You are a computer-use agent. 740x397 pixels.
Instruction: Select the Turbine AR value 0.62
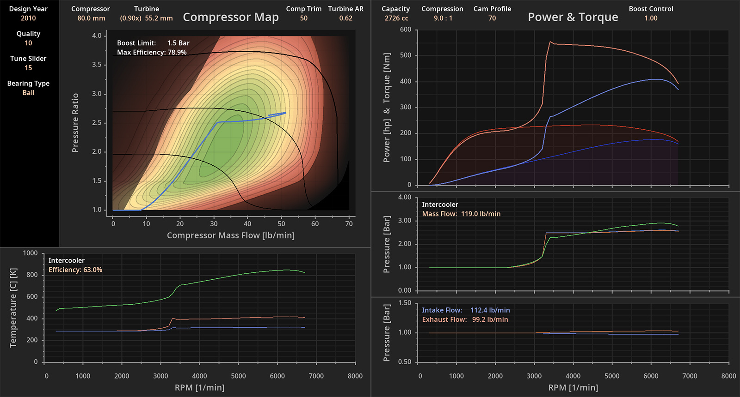click(345, 18)
